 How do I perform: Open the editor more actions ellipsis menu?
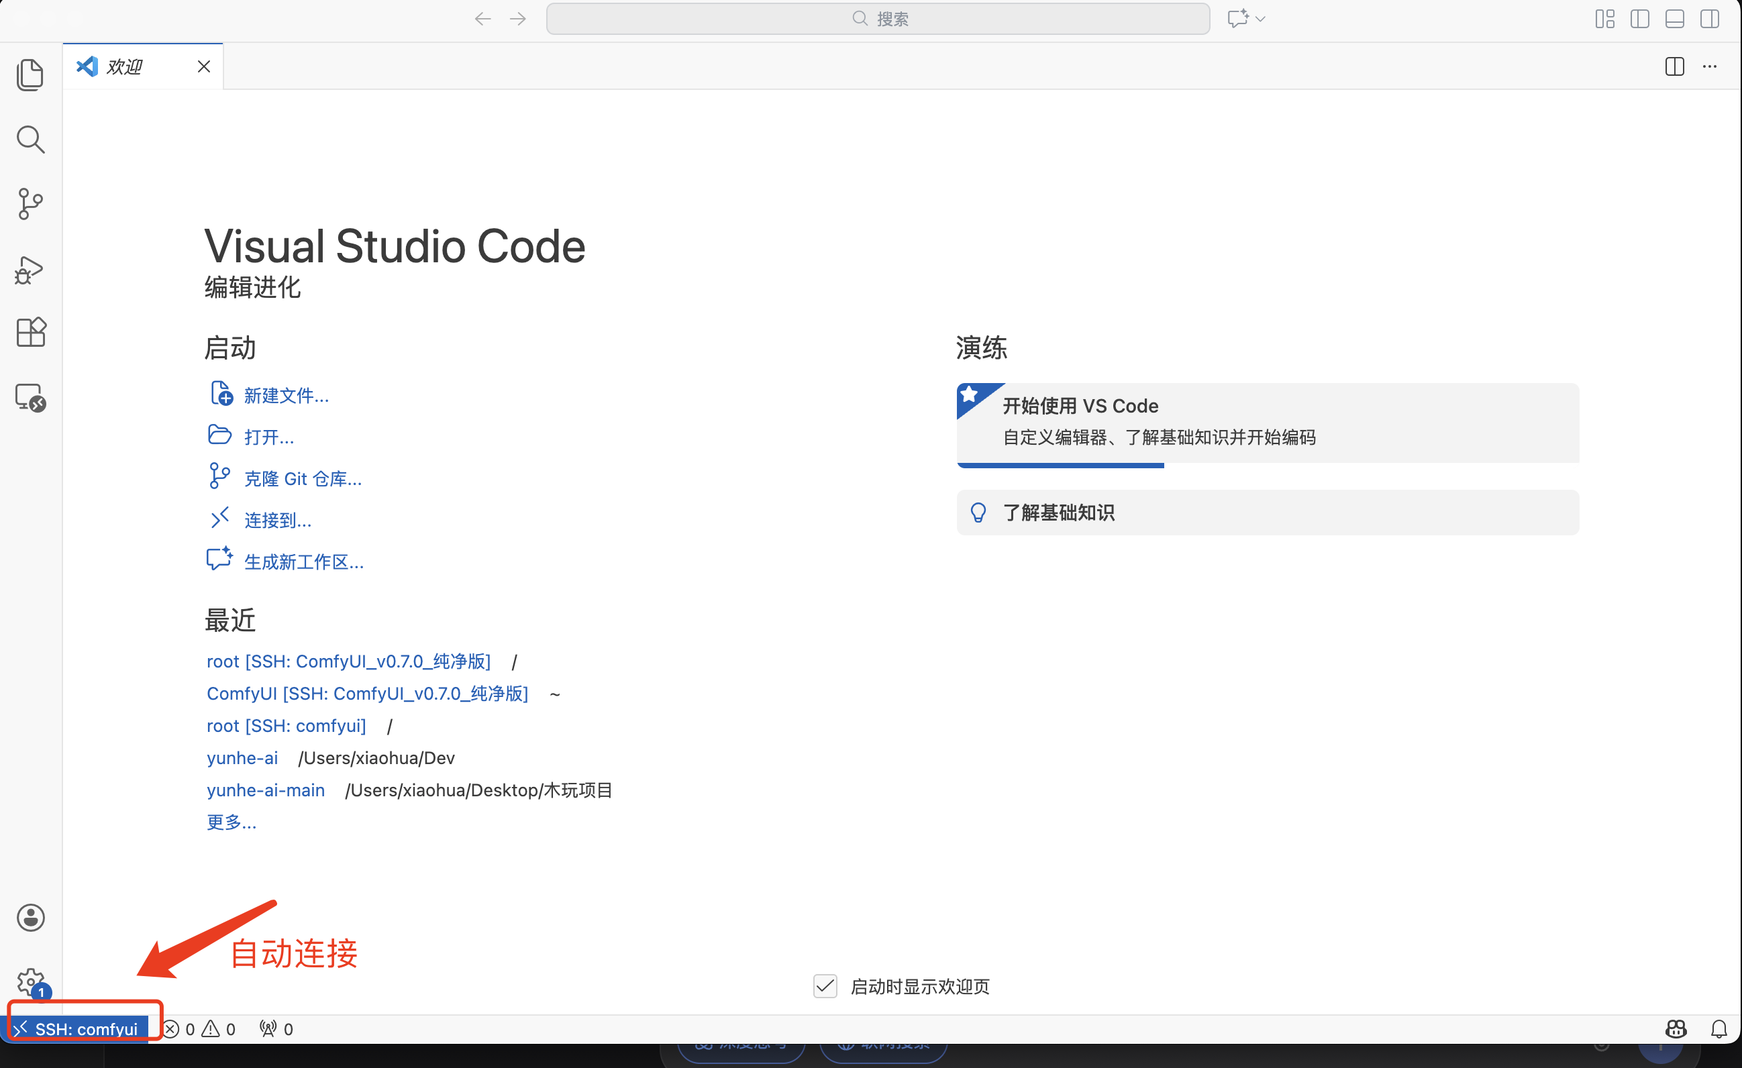coord(1710,66)
